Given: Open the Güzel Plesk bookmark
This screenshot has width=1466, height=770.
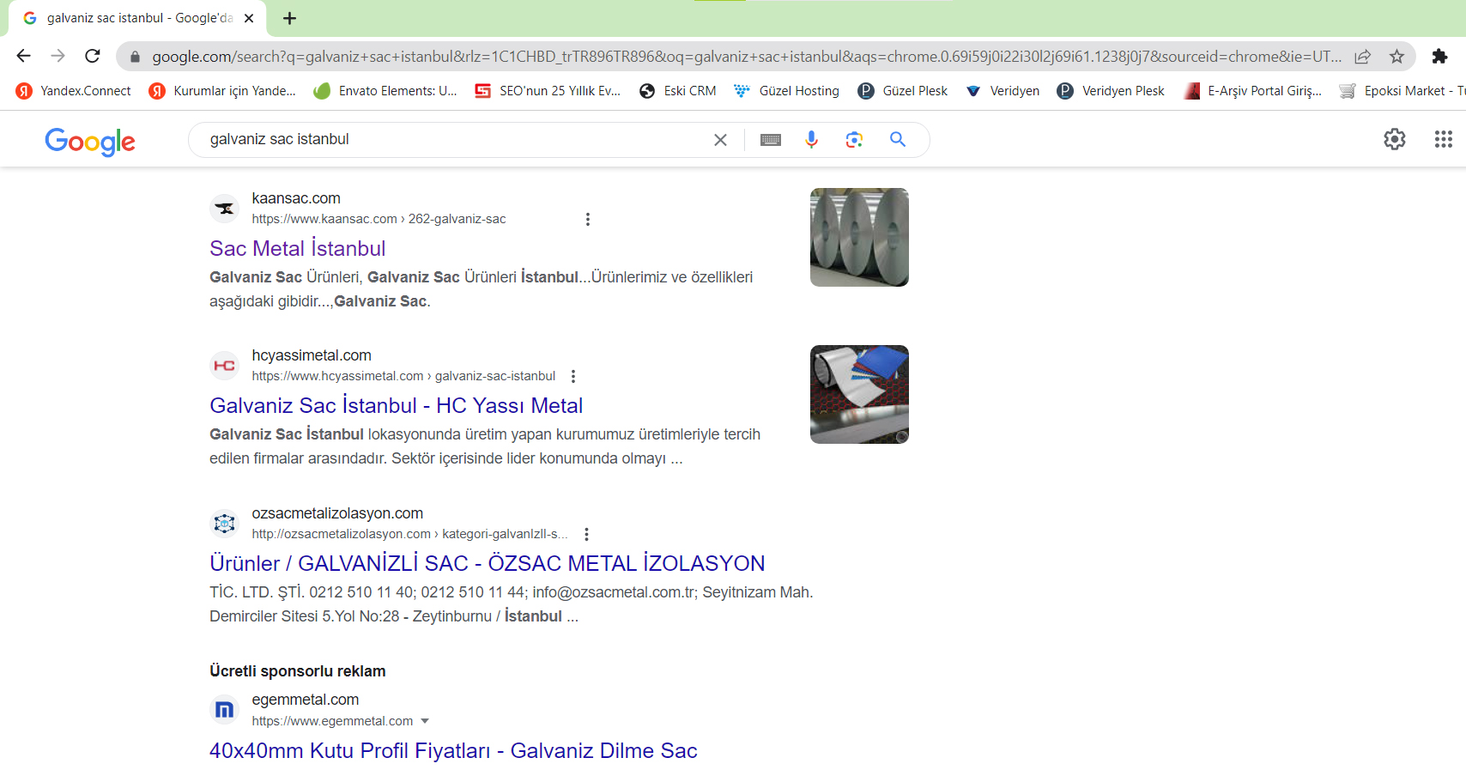Looking at the screenshot, I should [903, 91].
